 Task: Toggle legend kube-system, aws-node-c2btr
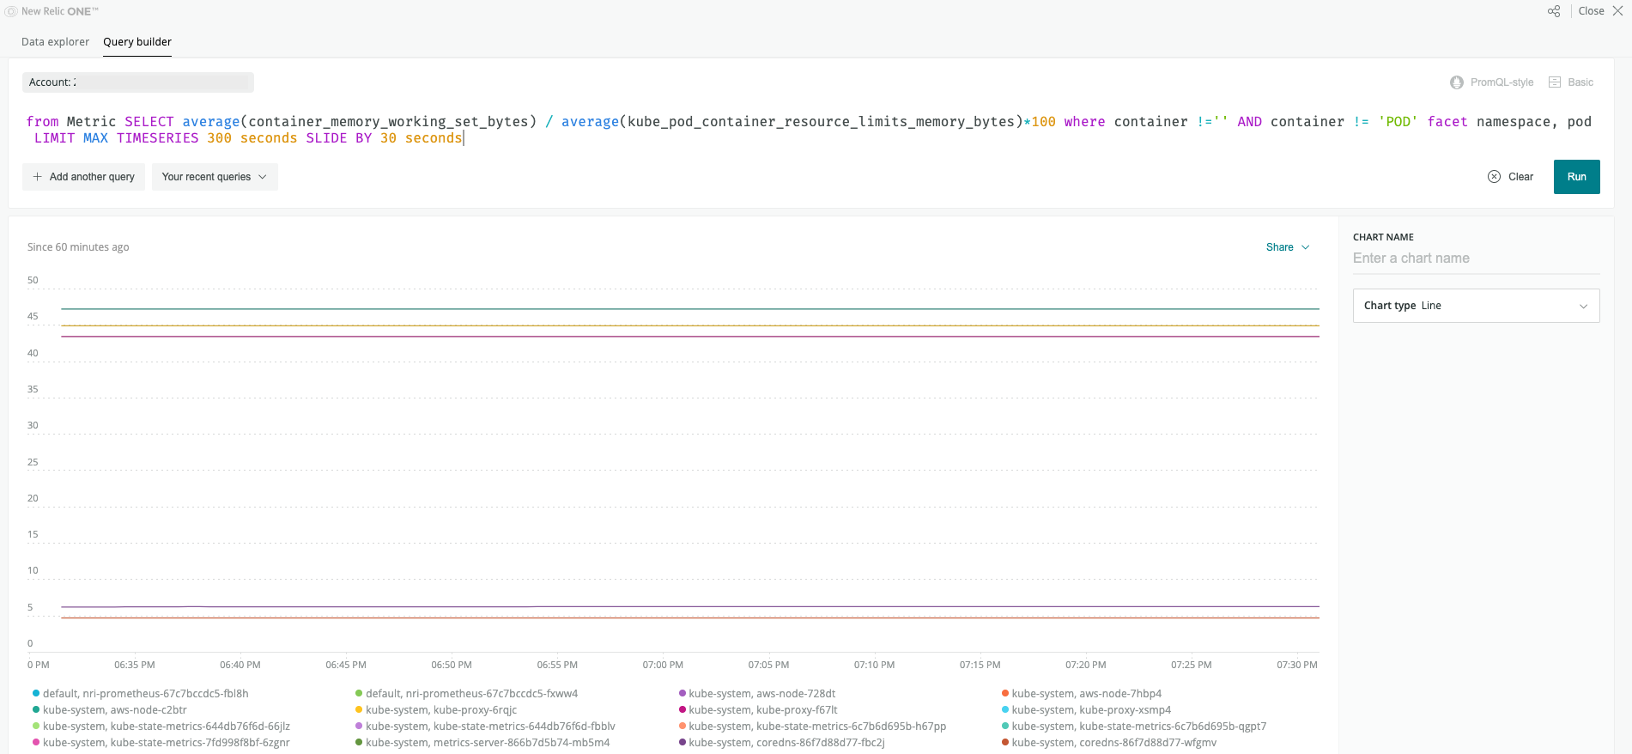[x=109, y=710]
